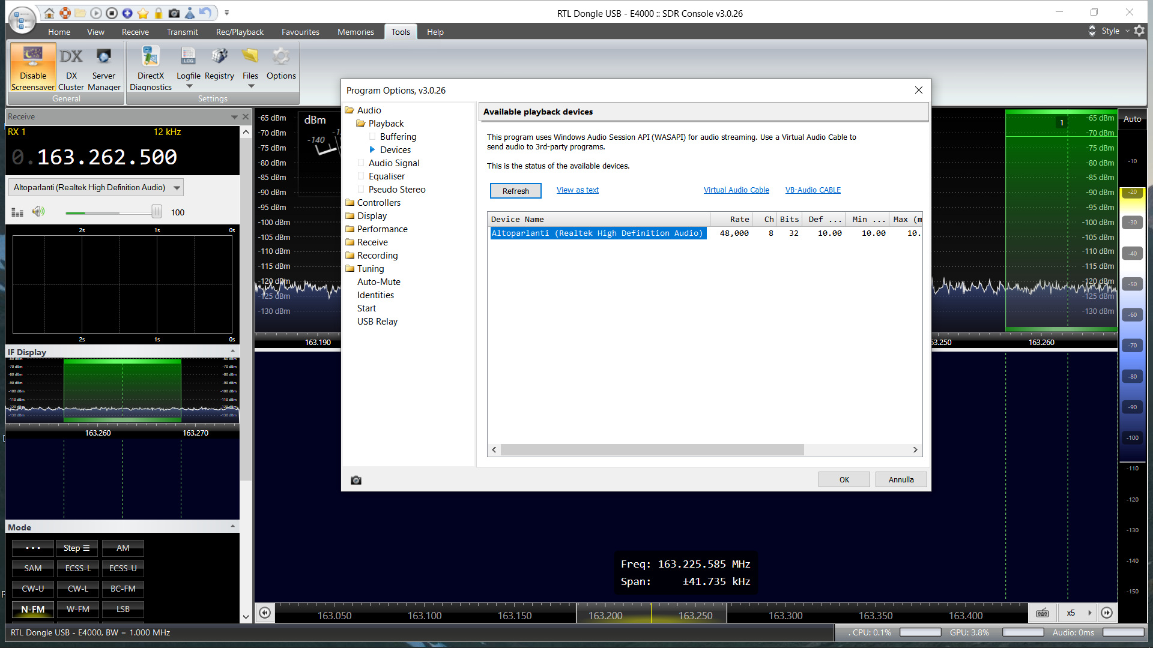The image size is (1153, 648).
Task: Select N-FM demodulation mode
Action: click(33, 609)
